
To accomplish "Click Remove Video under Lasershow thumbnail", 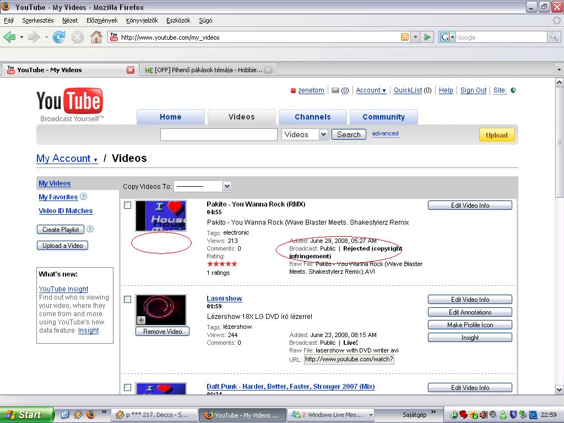I will point(162,331).
